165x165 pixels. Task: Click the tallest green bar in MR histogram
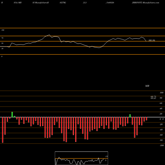coord(12,115)
